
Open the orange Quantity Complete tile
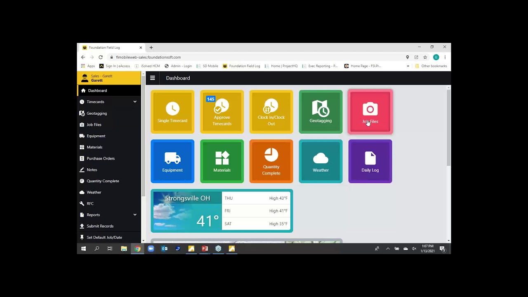click(271, 161)
